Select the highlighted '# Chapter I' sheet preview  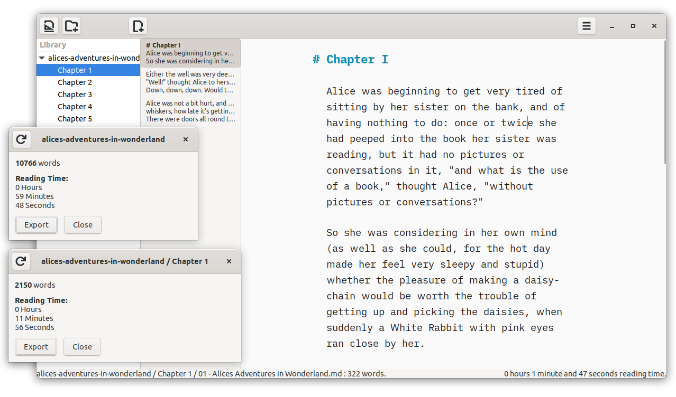(190, 52)
